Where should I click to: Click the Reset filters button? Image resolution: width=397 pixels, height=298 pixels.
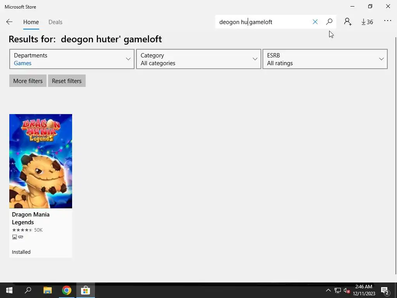[67, 81]
